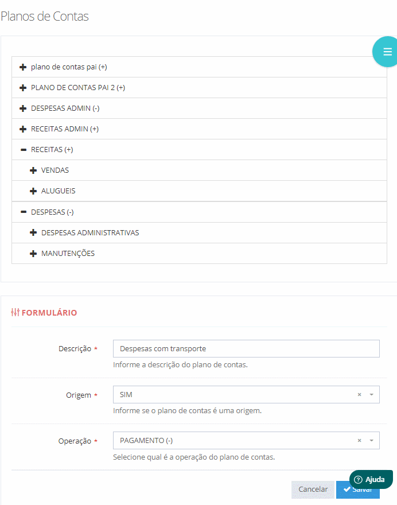Screen dimensions: 397x505
Task: Open the Ajuda help widget
Action: [371, 479]
